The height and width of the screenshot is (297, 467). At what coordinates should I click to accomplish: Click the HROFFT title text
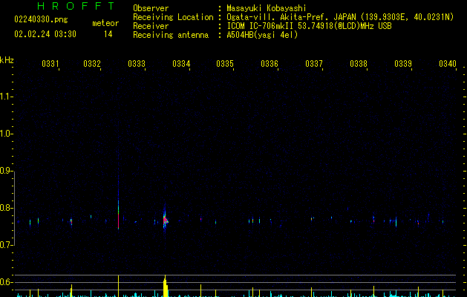(x=76, y=6)
